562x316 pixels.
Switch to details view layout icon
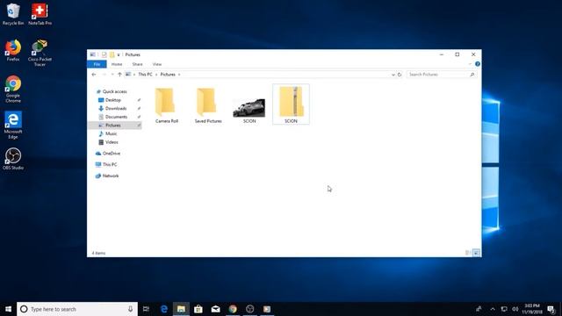point(468,253)
